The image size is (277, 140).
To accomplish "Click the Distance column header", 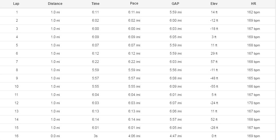I will tap(55, 4).
